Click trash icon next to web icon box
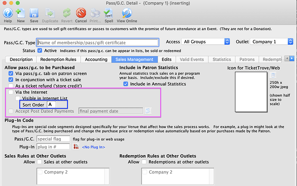Viewport: 297px width, 186px height. (273, 75)
